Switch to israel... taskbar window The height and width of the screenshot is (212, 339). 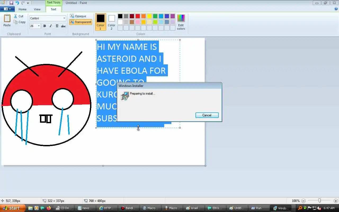tap(194, 208)
